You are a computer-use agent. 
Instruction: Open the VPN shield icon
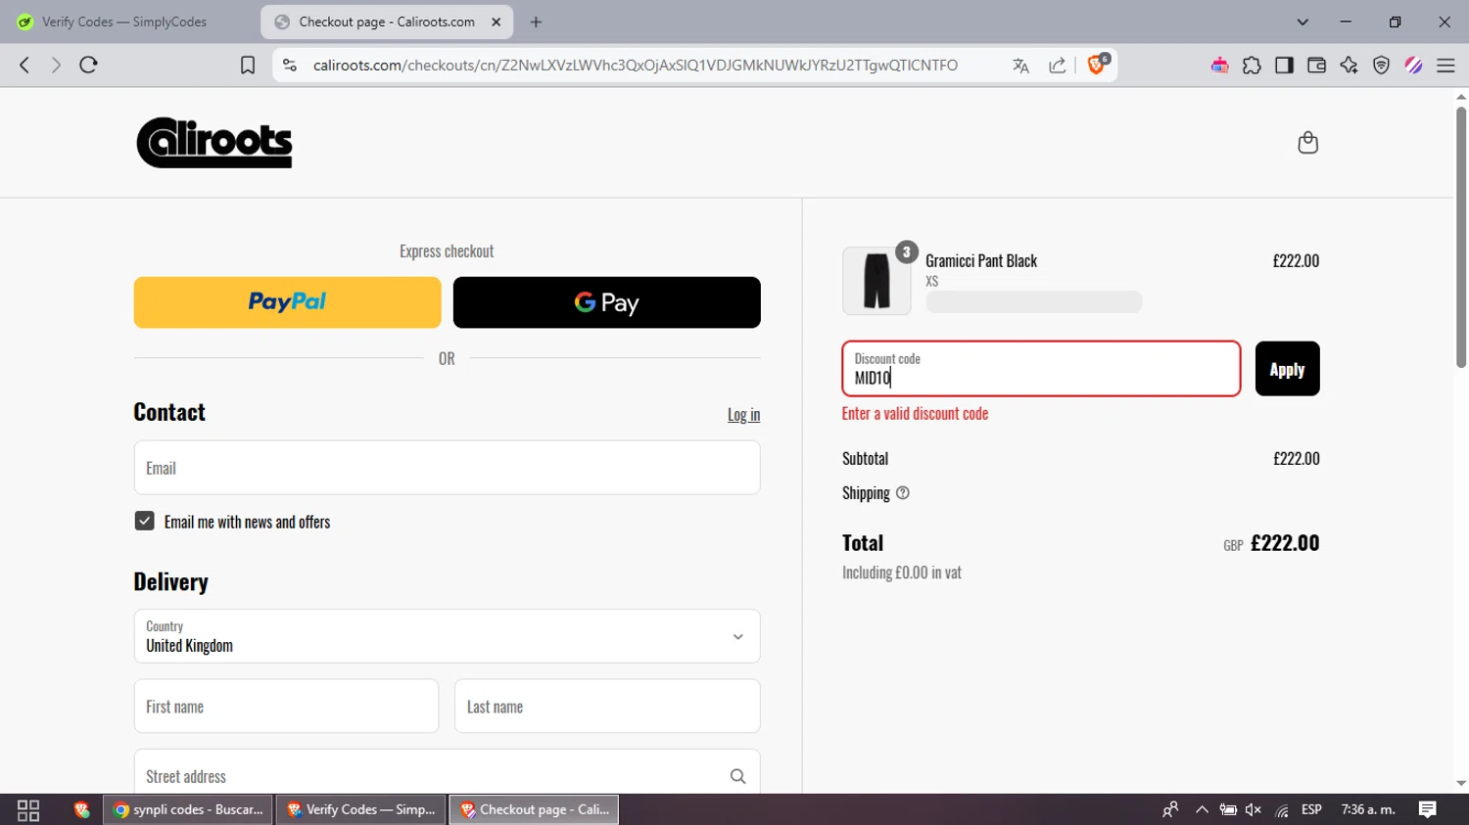tap(1381, 66)
